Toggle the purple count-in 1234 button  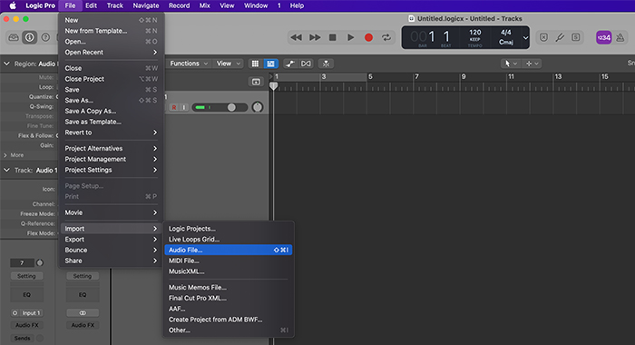(604, 37)
